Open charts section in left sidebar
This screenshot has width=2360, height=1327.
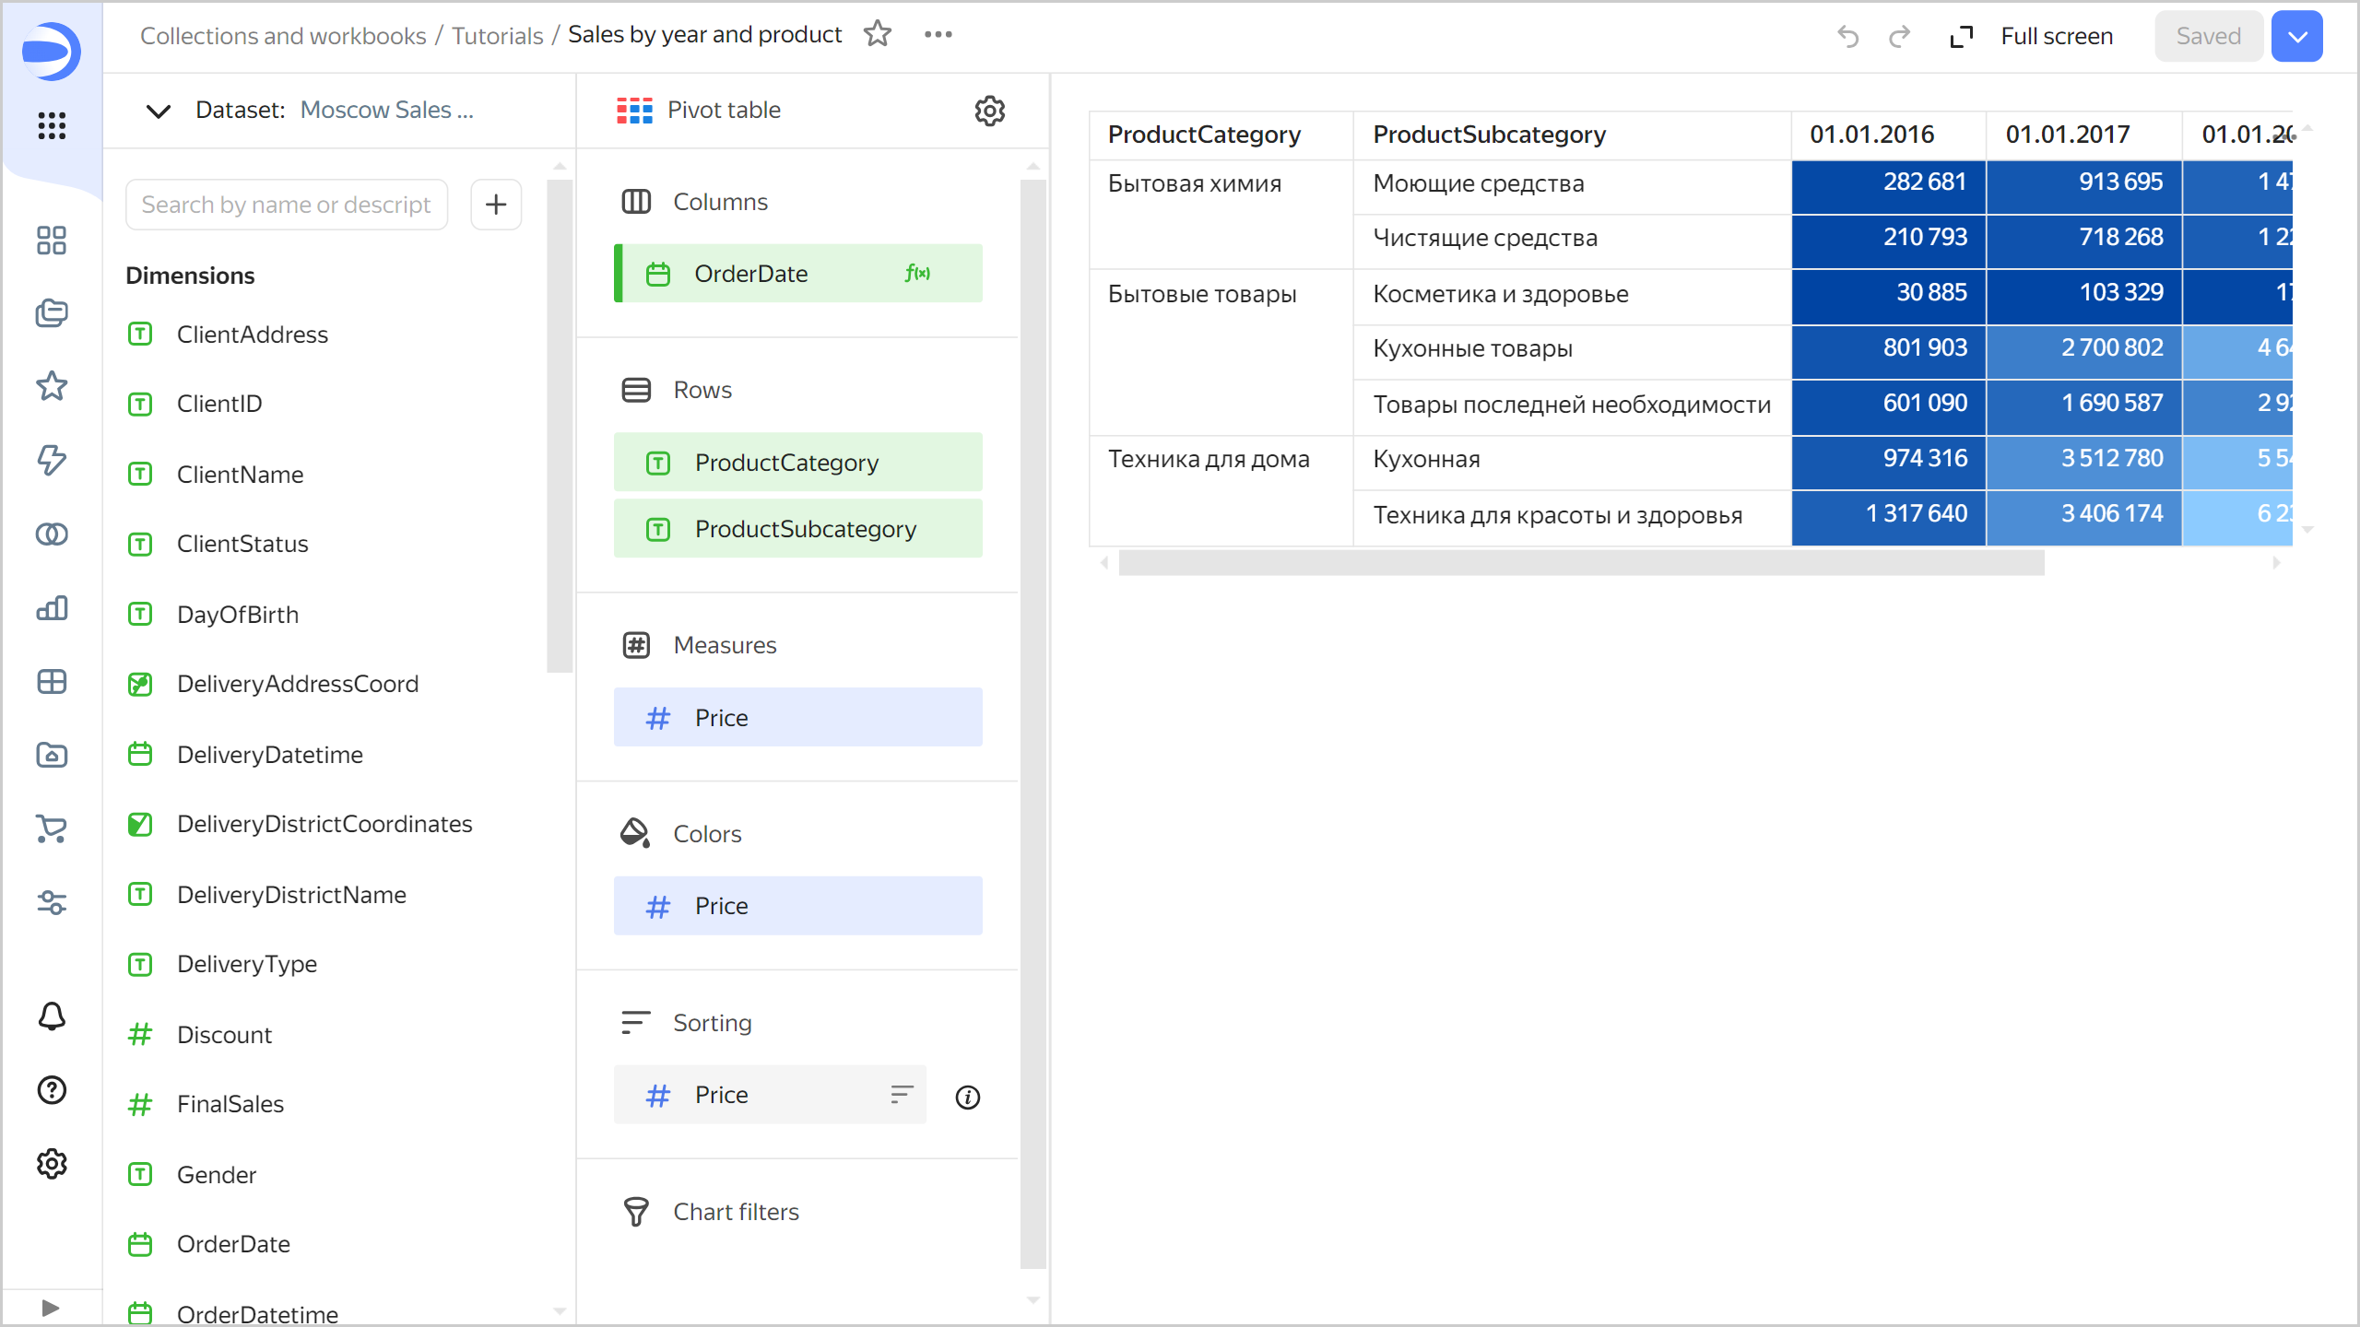[52, 608]
